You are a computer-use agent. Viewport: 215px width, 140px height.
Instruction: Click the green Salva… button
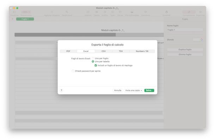[x=149, y=90]
